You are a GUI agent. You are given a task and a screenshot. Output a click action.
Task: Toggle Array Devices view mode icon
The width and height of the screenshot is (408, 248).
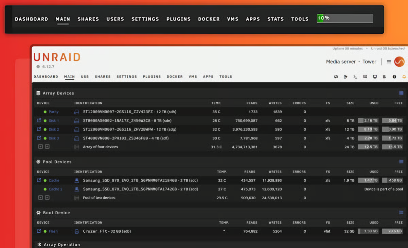(401, 93)
